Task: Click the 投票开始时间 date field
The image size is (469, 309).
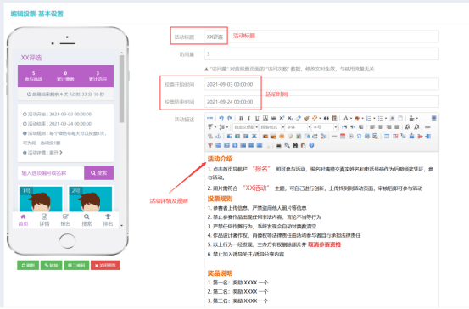Action: (321, 84)
